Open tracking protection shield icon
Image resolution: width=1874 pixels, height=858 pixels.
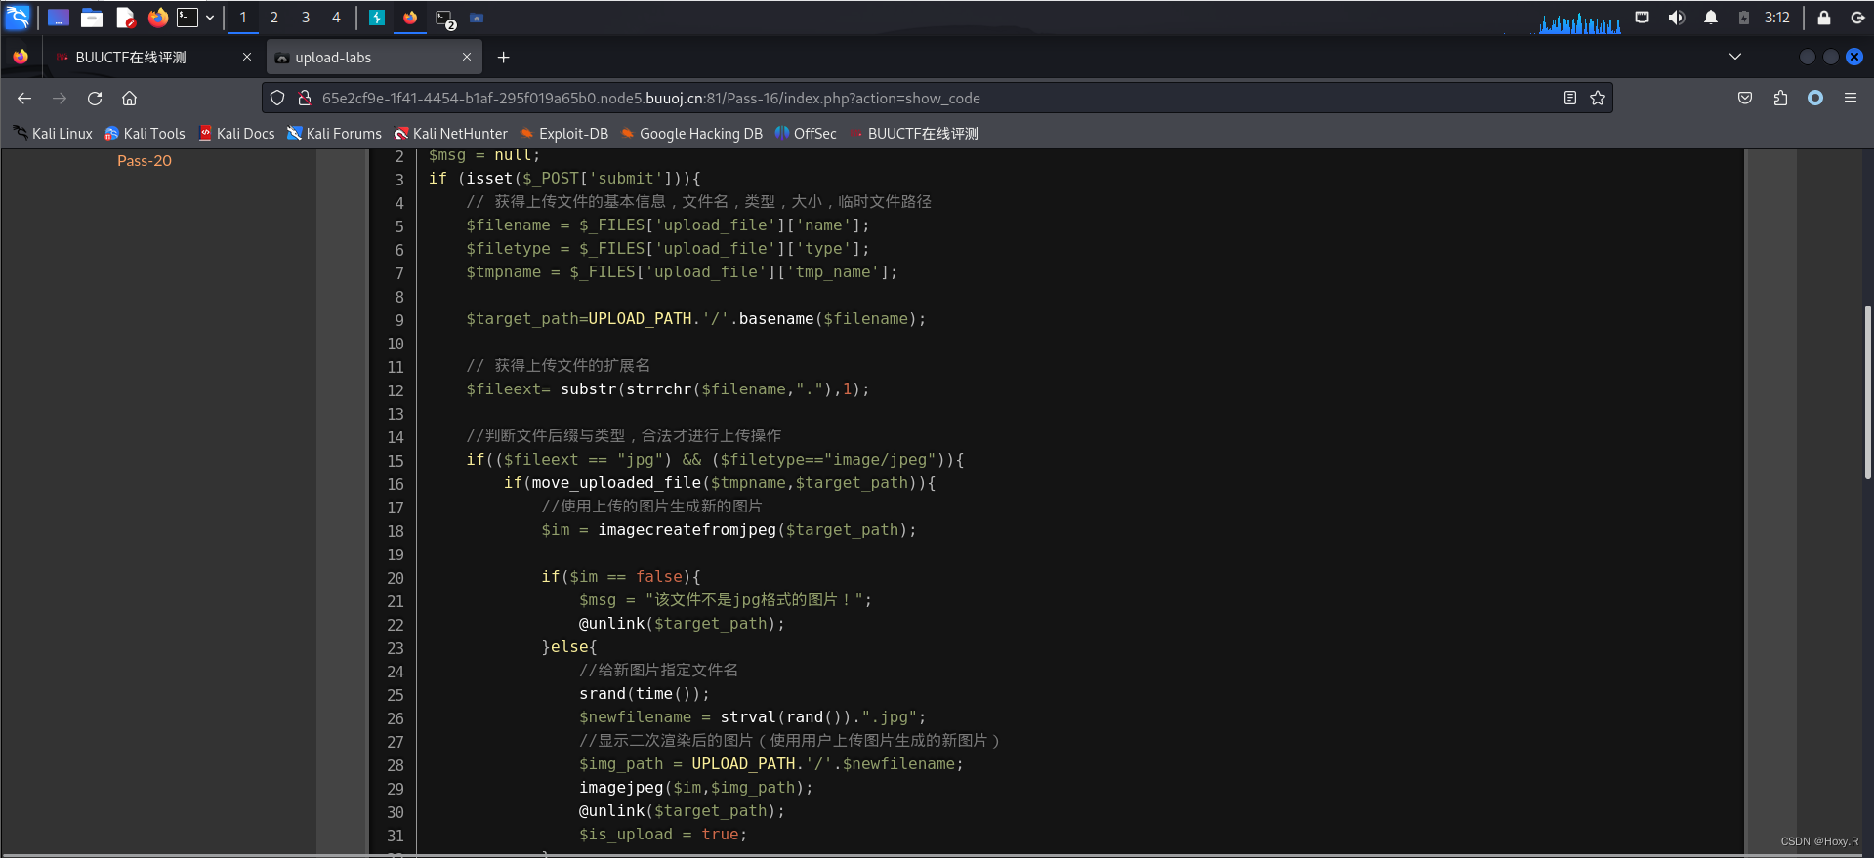click(277, 98)
